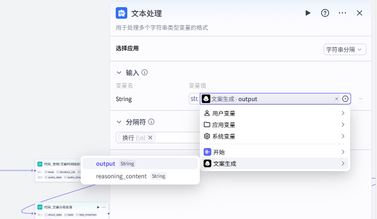Open the 字符串分隔 application dropdown
The height and width of the screenshot is (219, 377).
point(345,49)
